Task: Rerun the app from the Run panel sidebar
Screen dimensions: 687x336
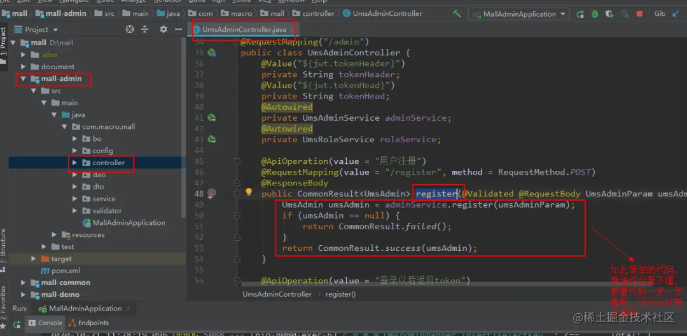Action: point(17,324)
